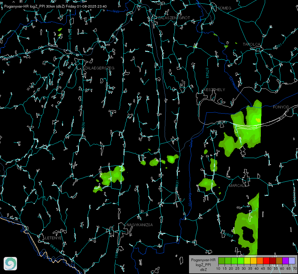Click the spiral logo icon
This screenshot has height=274, width=298.
[x=10, y=264]
